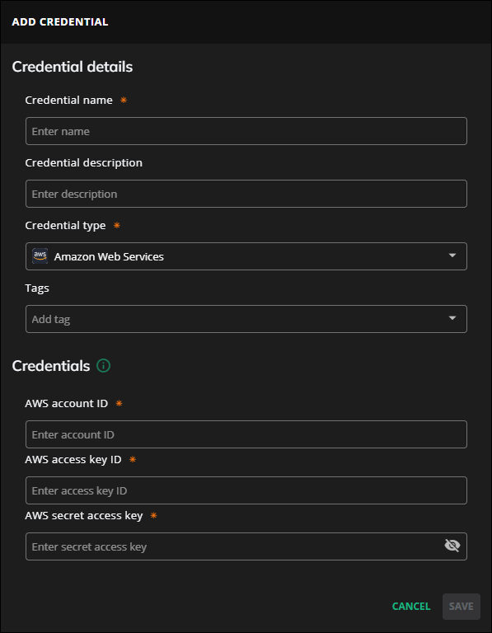Image resolution: width=492 pixels, height=633 pixels.
Task: Click the Credential name input field
Action: coord(246,131)
